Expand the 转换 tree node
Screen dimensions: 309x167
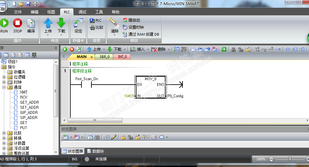tap(4, 138)
